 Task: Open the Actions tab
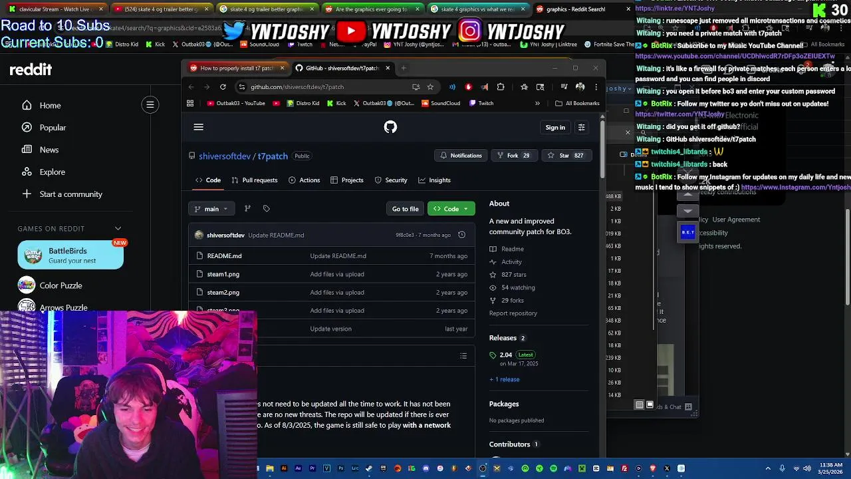[x=304, y=180]
